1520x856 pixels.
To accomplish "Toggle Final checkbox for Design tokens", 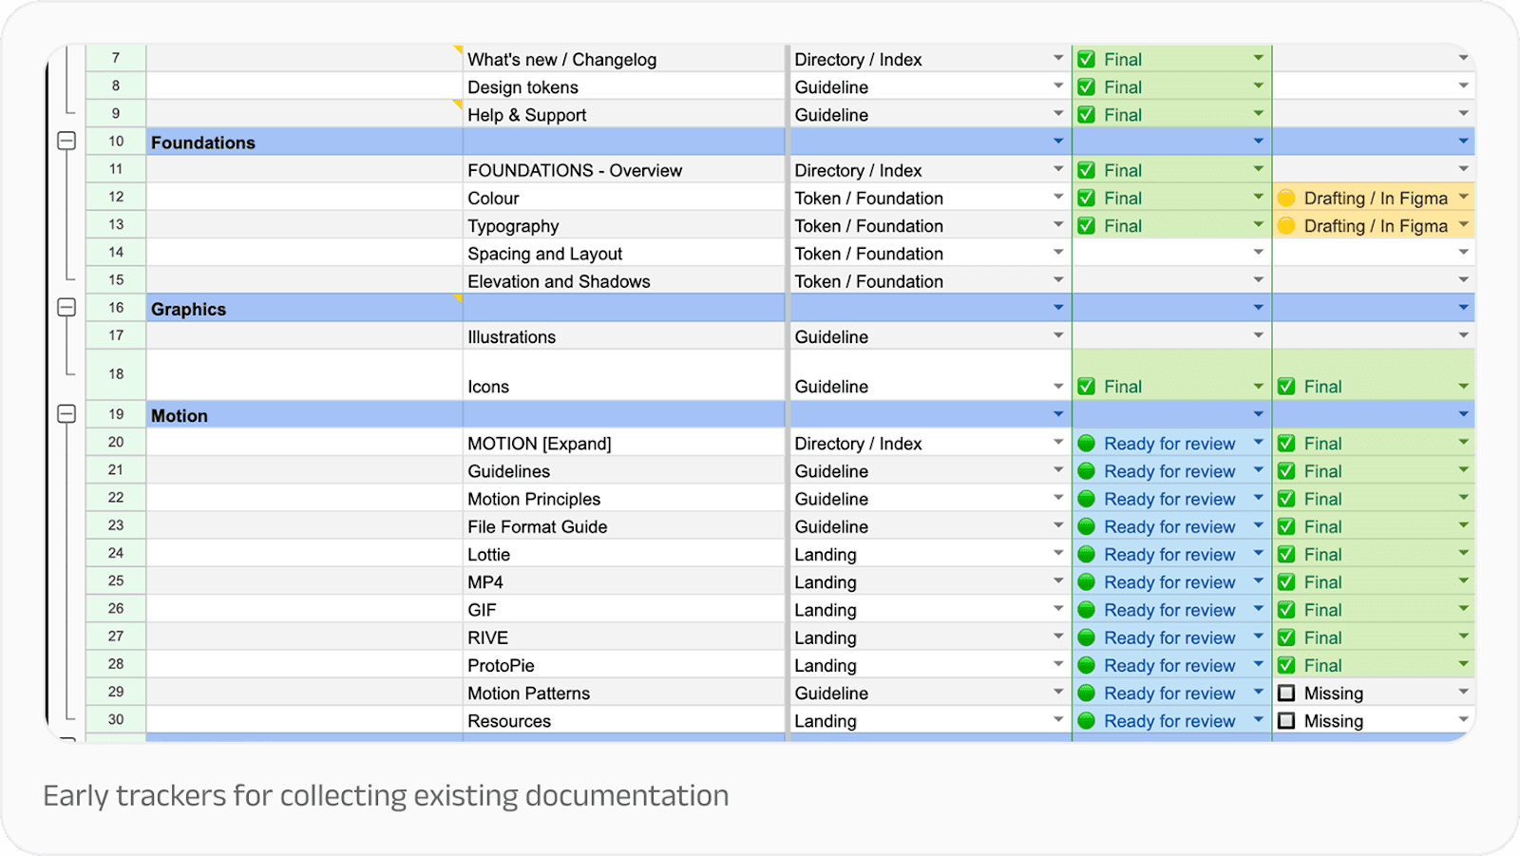I will 1087,86.
